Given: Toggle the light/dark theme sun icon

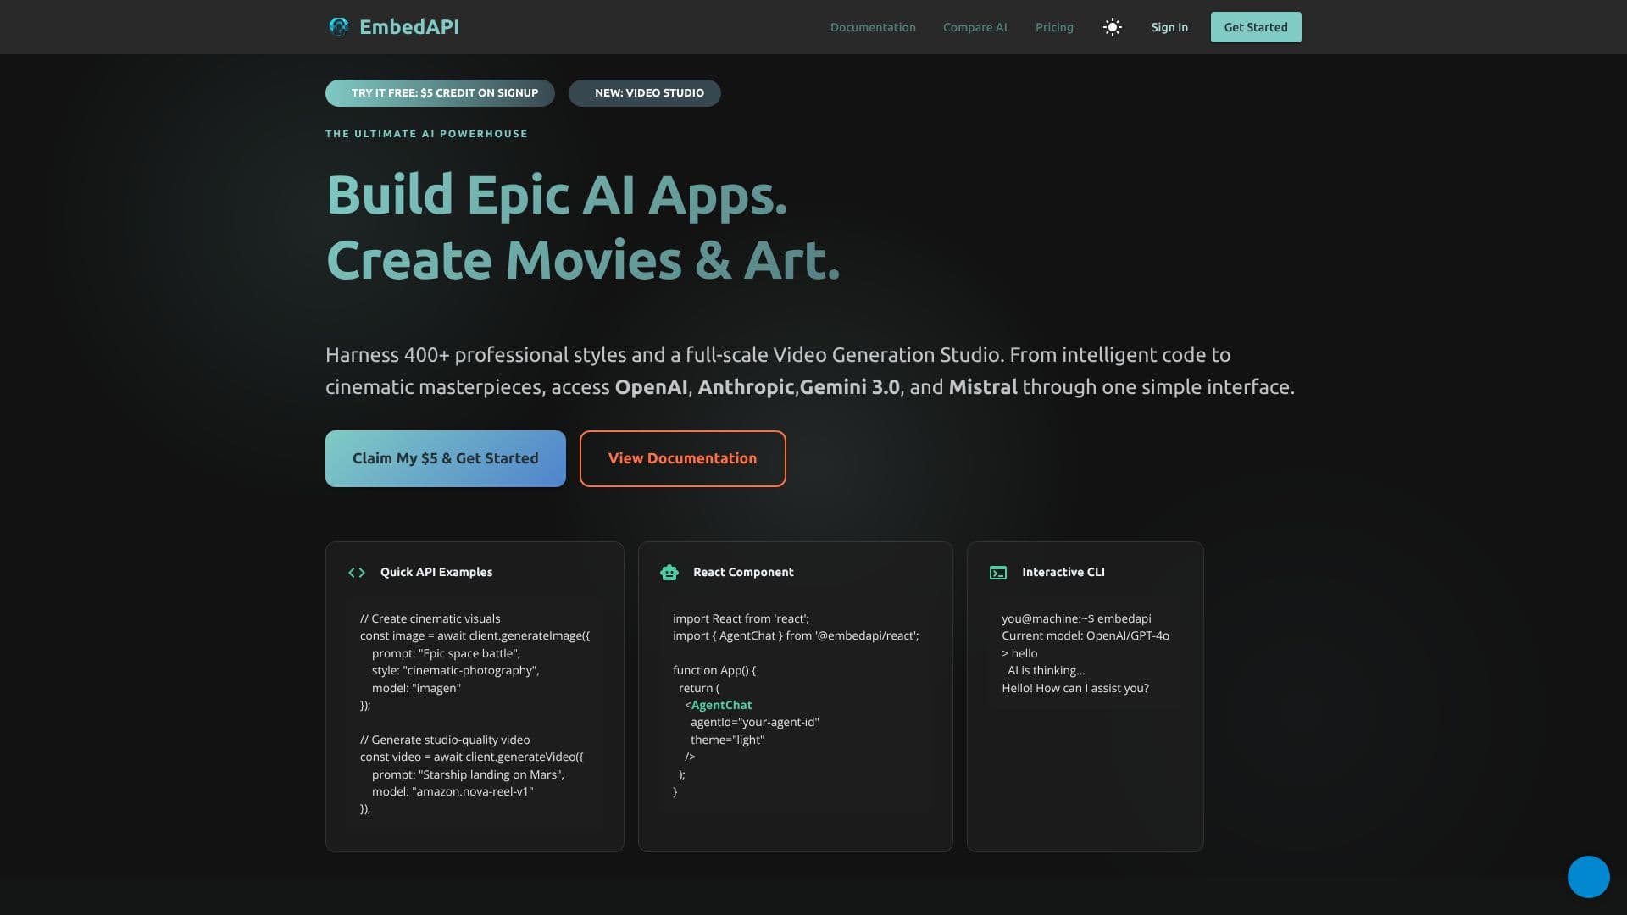Looking at the screenshot, I should click(x=1112, y=27).
